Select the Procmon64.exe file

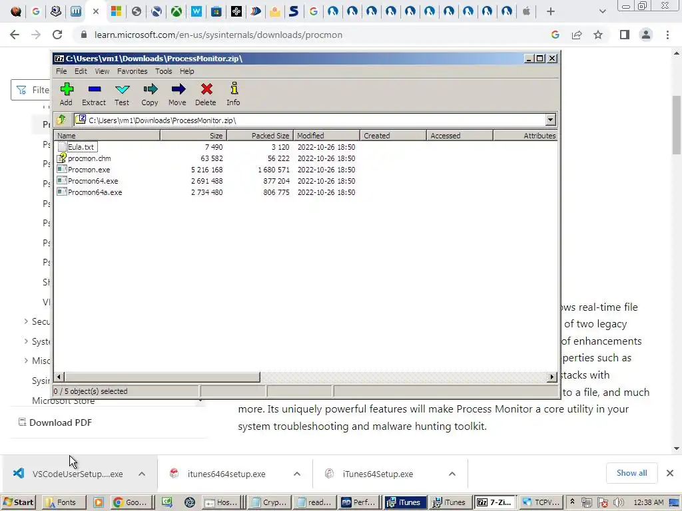coord(88,181)
